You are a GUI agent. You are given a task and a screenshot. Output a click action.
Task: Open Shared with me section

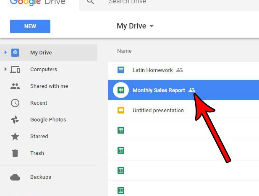[49, 86]
